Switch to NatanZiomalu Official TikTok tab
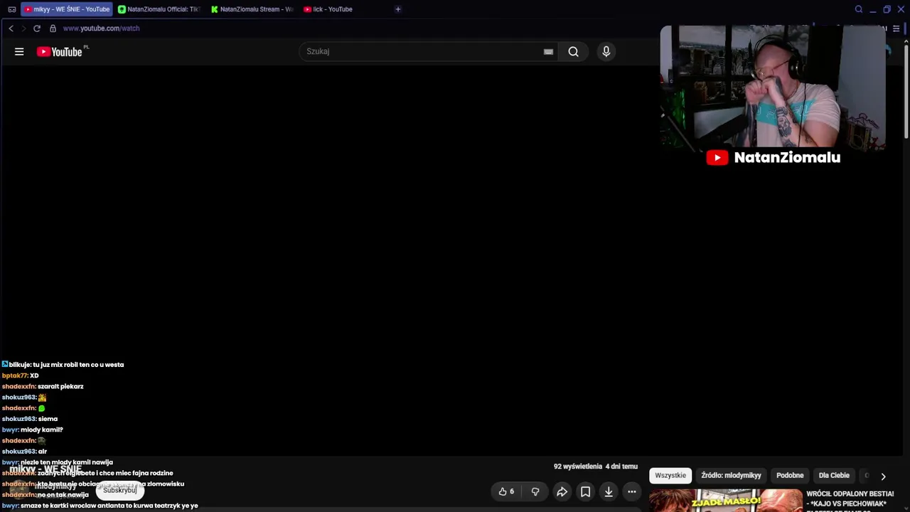 pos(160,9)
